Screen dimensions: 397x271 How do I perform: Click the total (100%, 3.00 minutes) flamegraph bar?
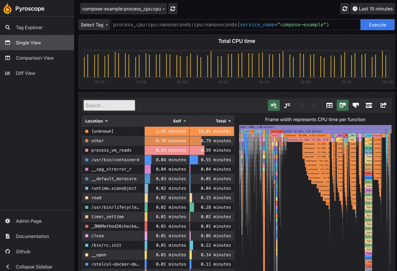(x=315, y=127)
